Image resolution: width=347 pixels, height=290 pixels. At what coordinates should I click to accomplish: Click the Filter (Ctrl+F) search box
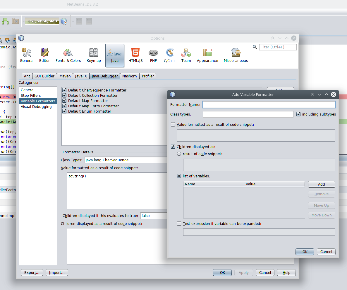click(278, 47)
